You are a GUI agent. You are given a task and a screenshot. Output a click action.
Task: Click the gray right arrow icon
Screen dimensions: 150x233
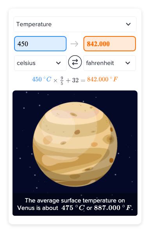(x=74, y=44)
